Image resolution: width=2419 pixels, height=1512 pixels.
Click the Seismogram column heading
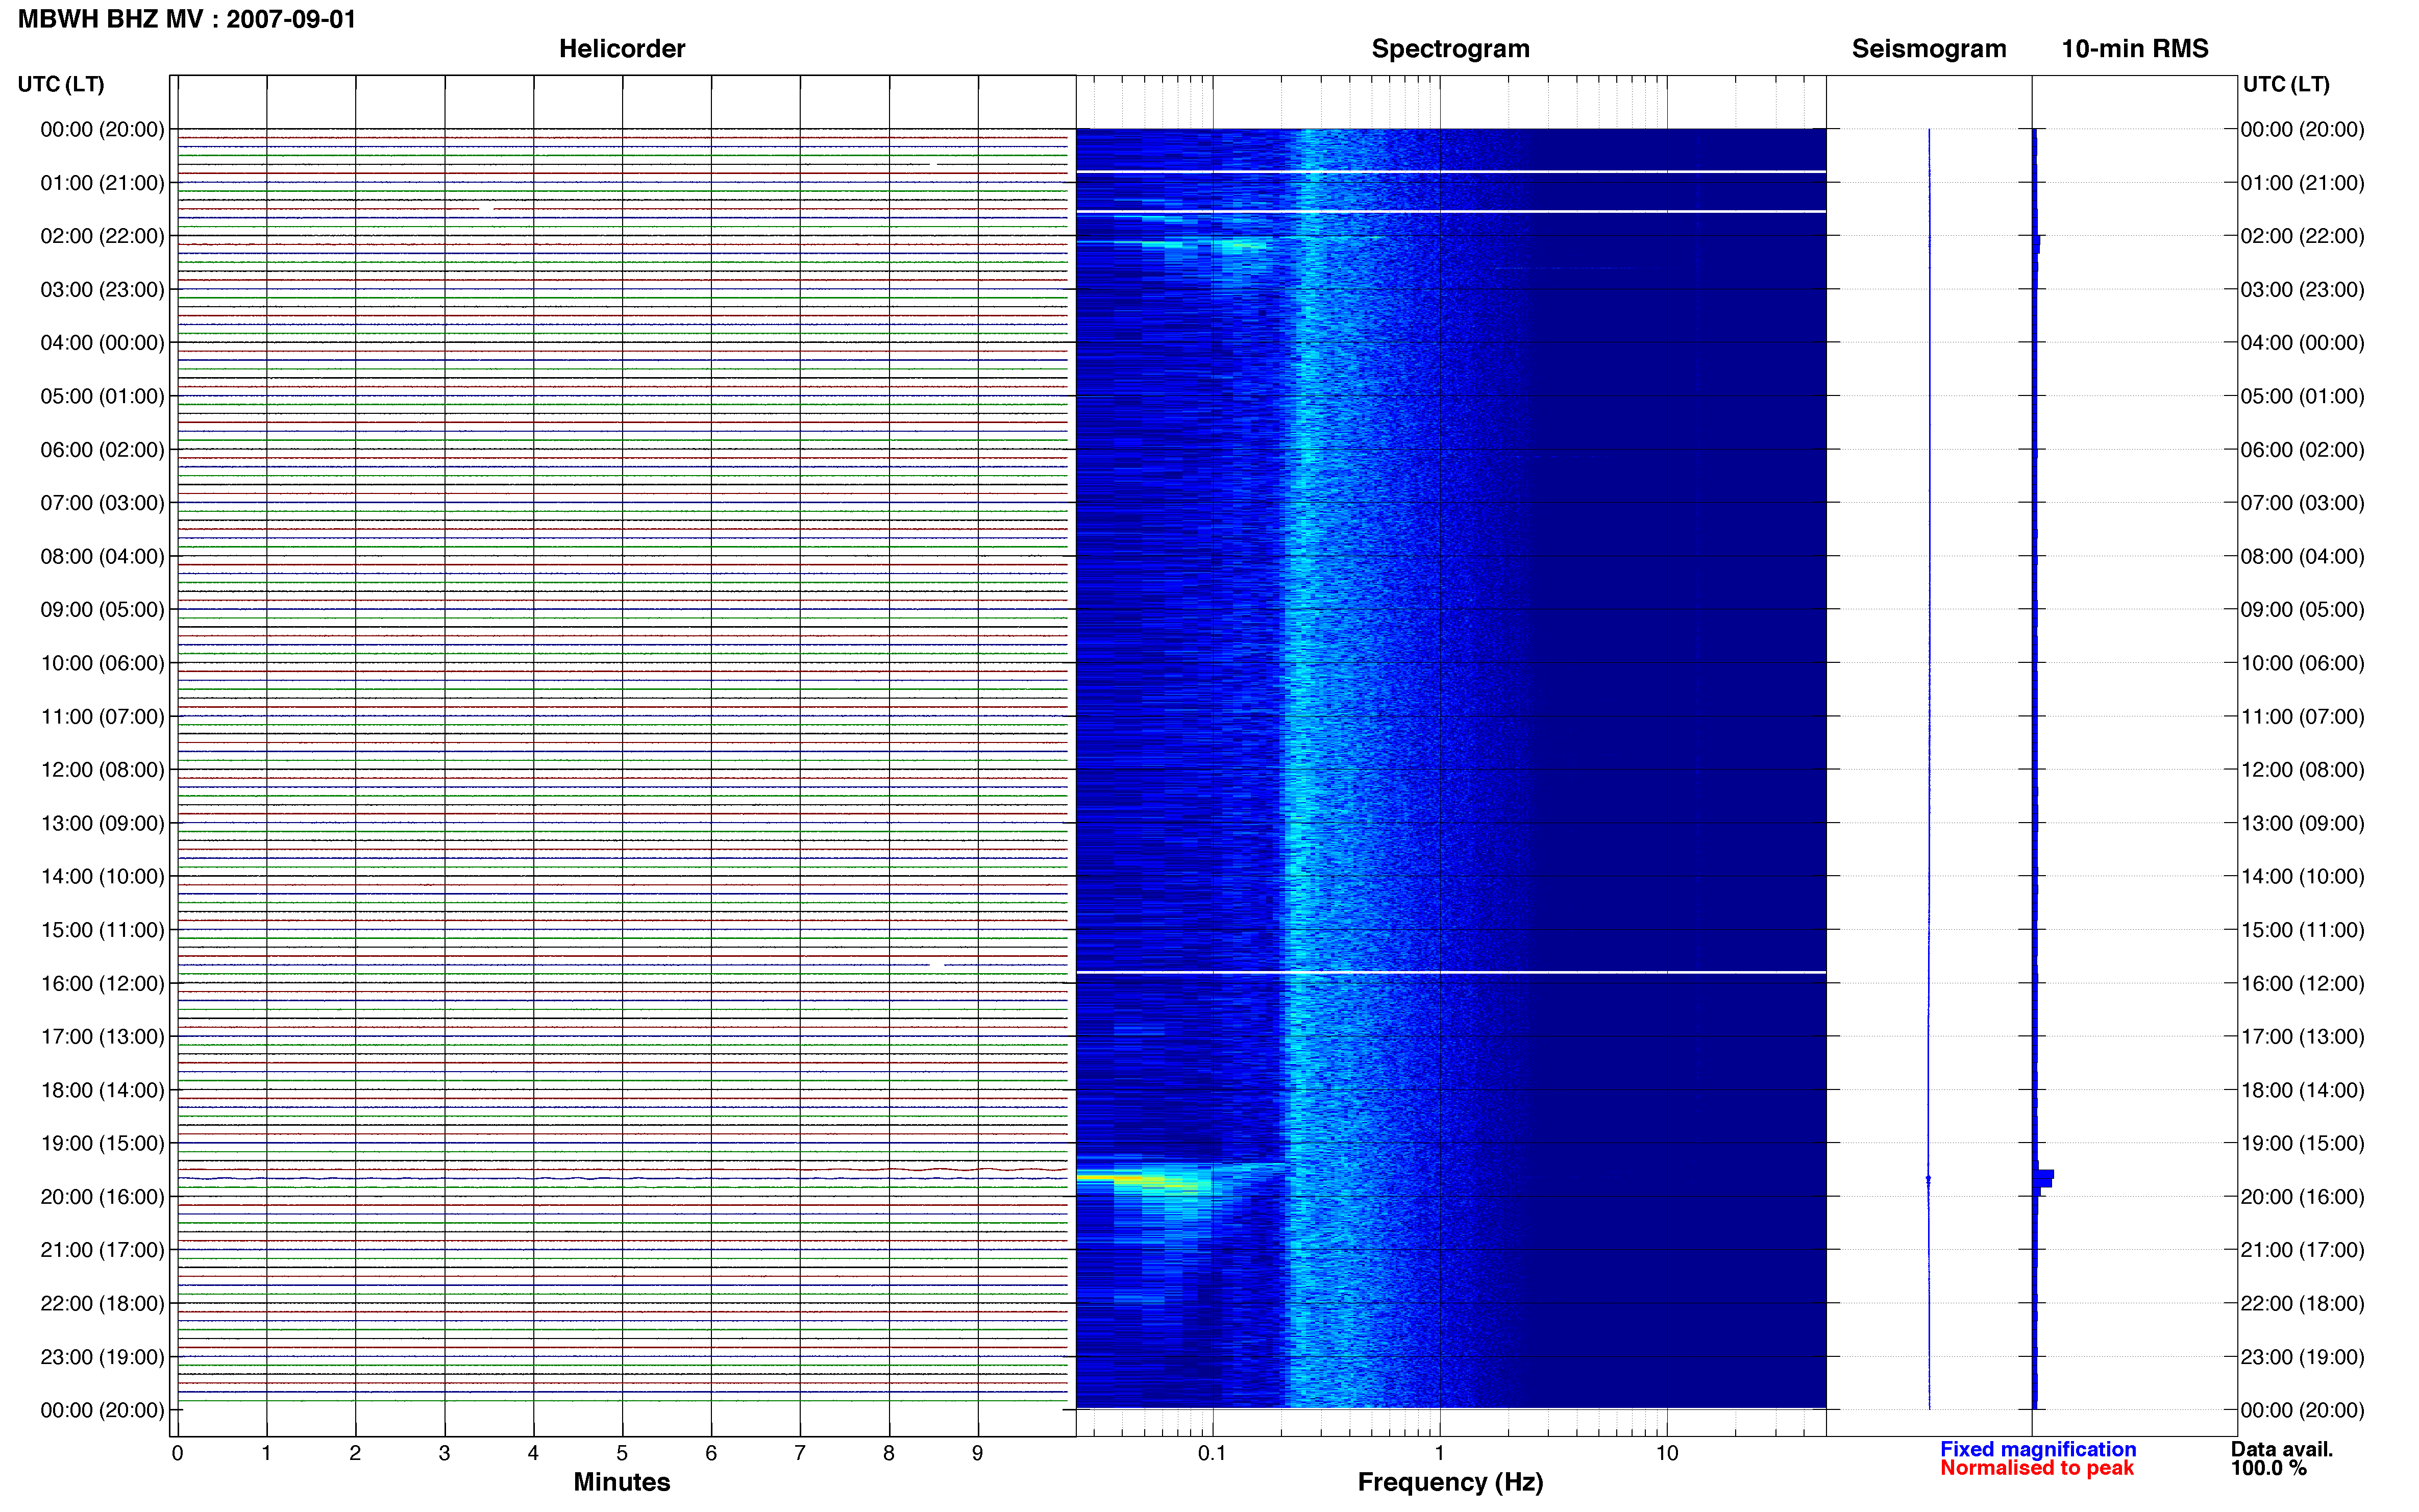pos(1928,49)
